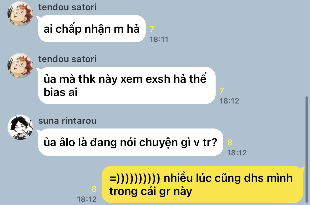The height and width of the screenshot is (205, 310).
Task: Tap the 18:12 timestamp beside the exsh message
Action: point(229,101)
